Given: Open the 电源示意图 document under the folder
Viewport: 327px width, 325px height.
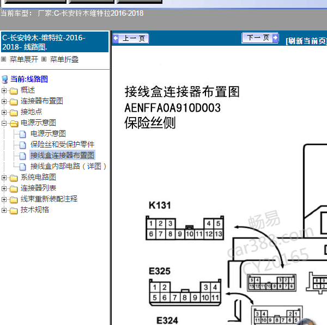Looking at the screenshot, I should (48, 133).
